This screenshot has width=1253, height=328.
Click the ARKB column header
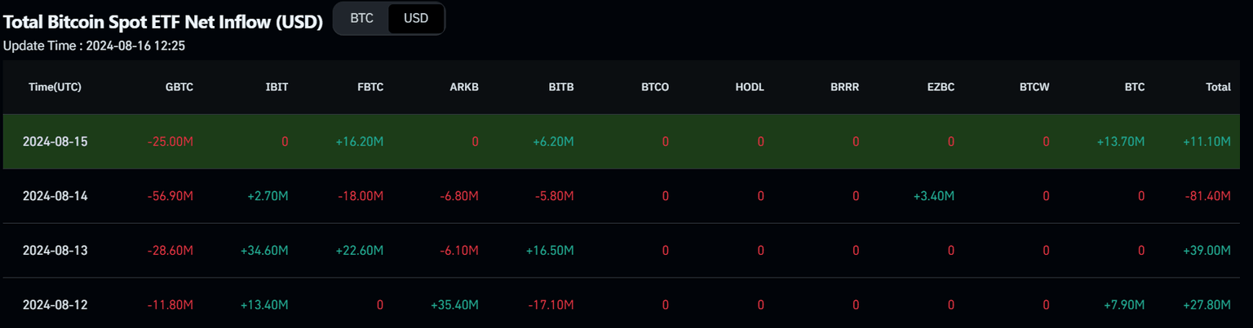(x=464, y=87)
